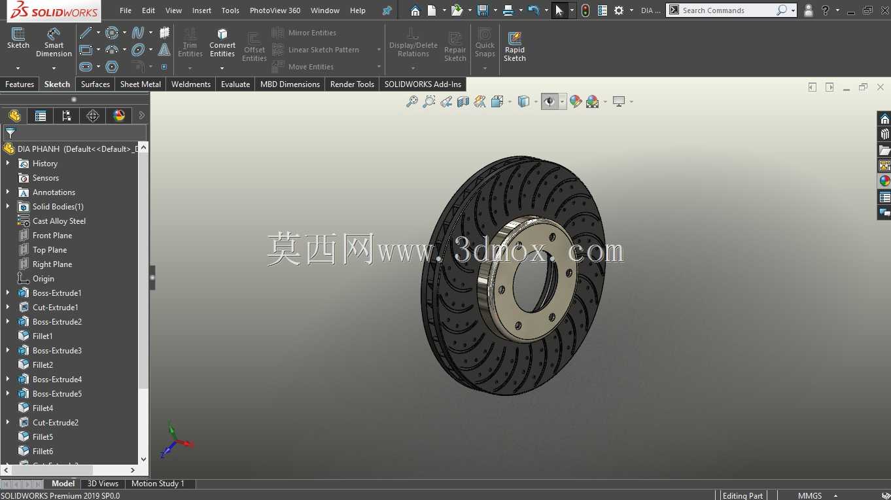Switch to the Features tab
This screenshot has height=500, width=891.
click(20, 84)
